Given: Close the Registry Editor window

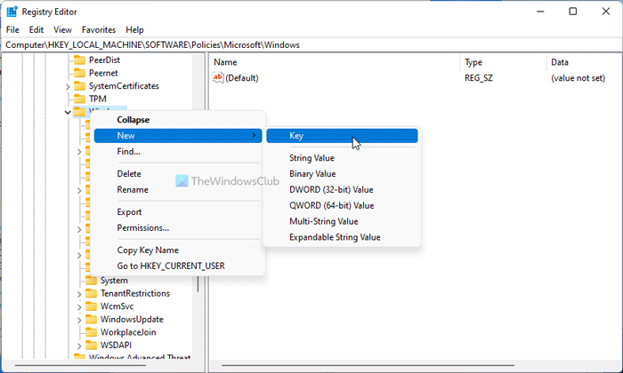Looking at the screenshot, I should click(606, 12).
